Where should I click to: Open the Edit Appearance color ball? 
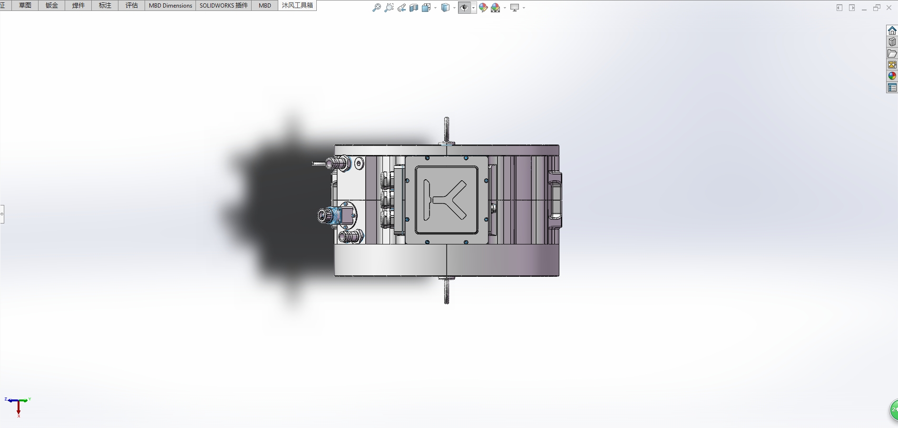point(483,8)
